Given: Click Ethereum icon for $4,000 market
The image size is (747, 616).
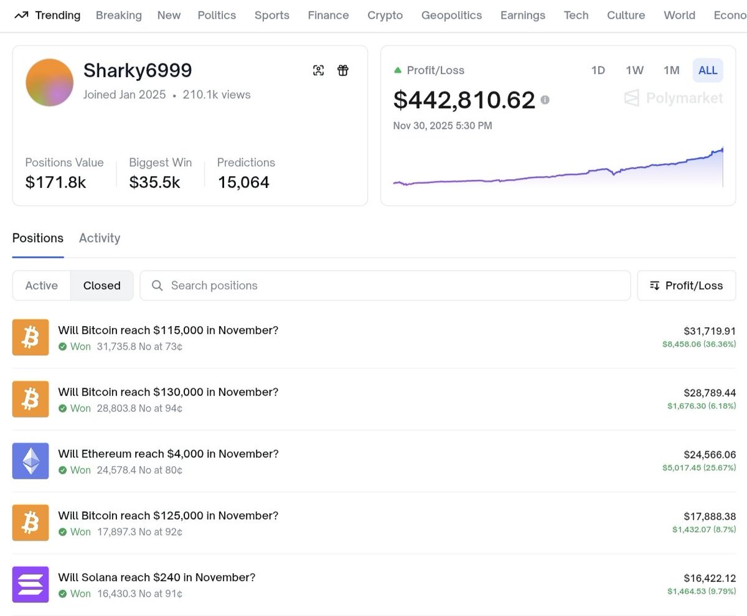Looking at the screenshot, I should click(31, 461).
